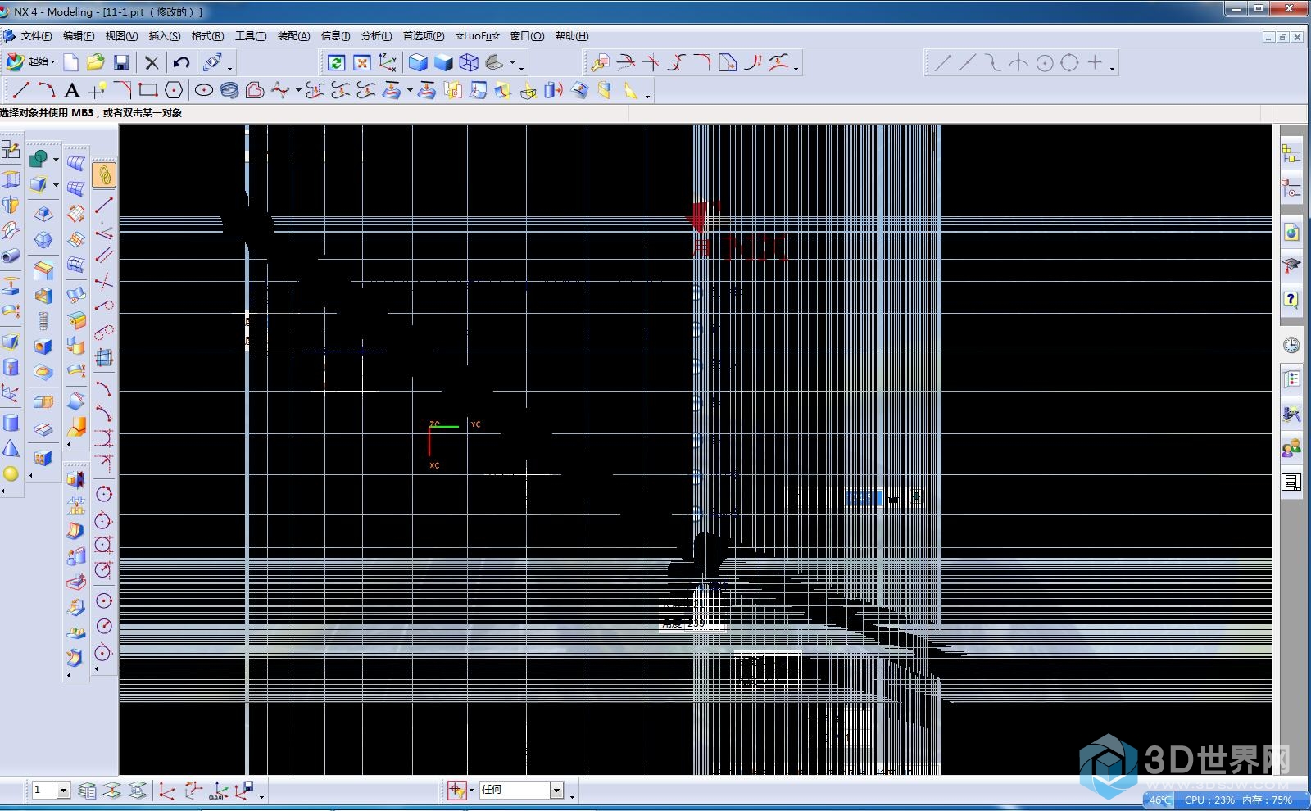This screenshot has width=1311, height=811.
Task: Open the 文件(F) menu
Action: click(x=36, y=36)
